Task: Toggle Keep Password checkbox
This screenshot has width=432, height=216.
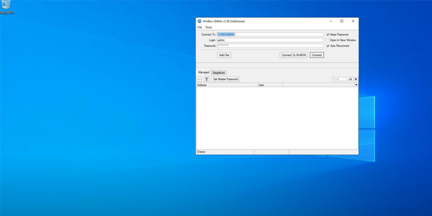Action: tap(328, 35)
